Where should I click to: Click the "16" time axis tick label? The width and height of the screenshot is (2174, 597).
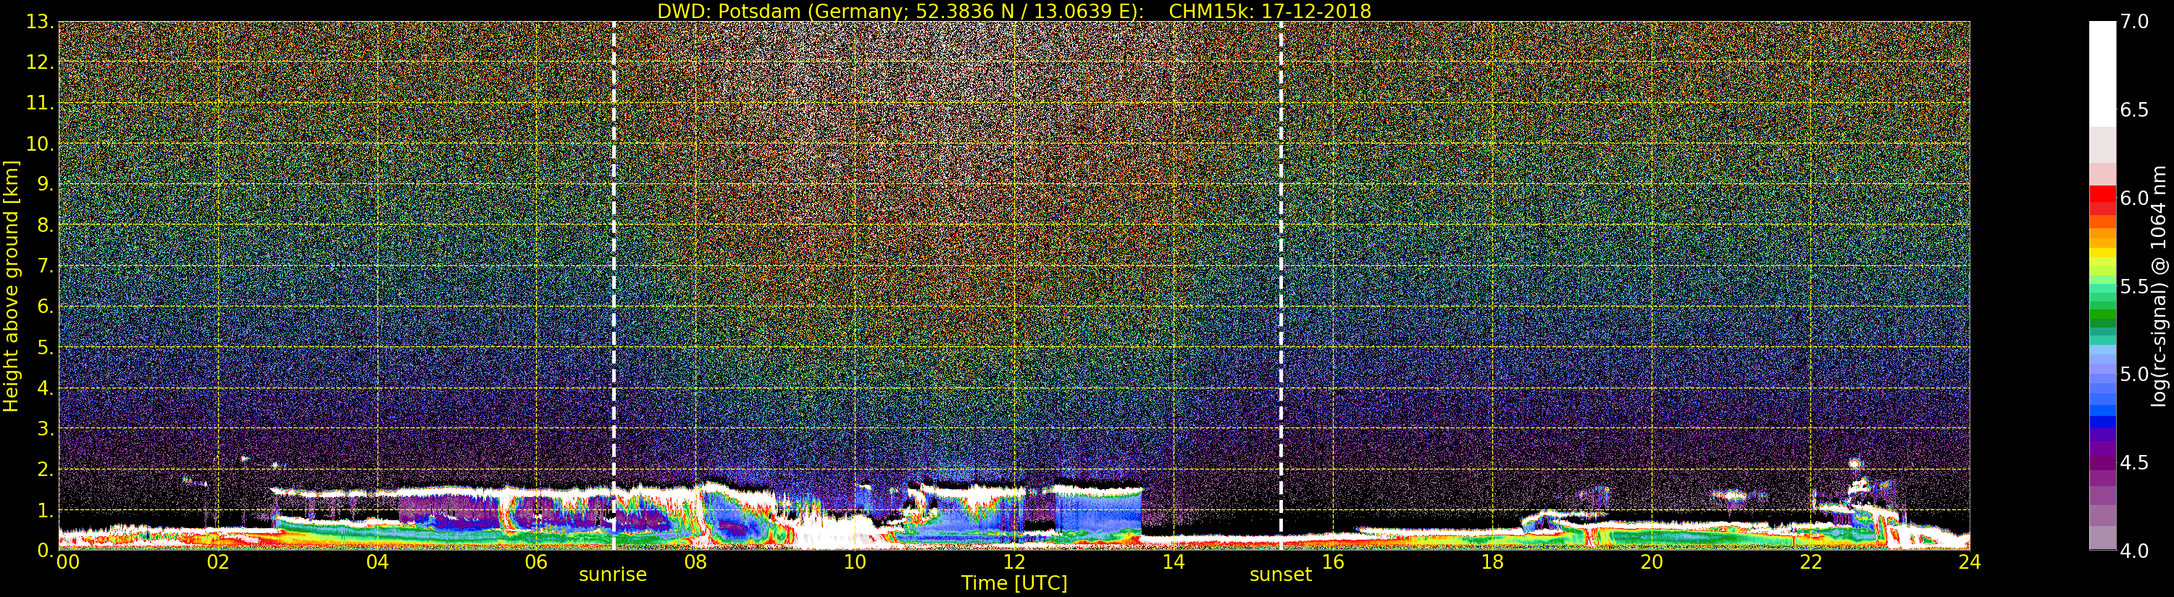tap(1333, 561)
